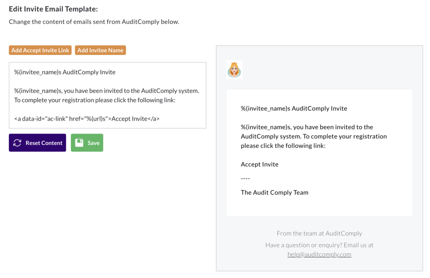Viewport: 430px width, 278px height.
Task: Click the anchor tag line in the editor
Action: [x=87, y=118]
